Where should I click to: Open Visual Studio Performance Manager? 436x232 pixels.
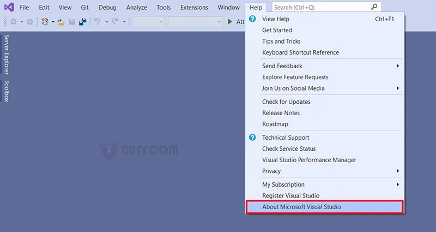324,160
